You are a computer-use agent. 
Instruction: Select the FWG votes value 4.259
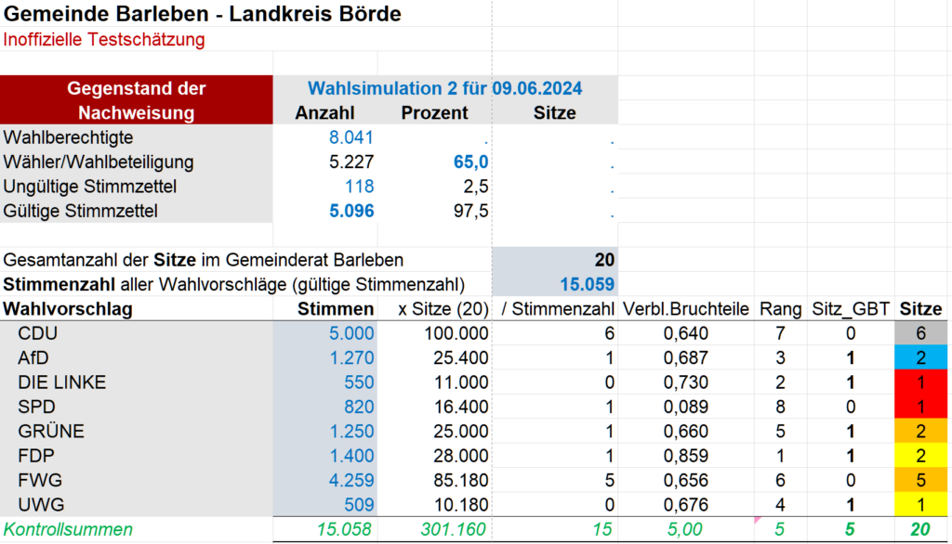click(351, 480)
